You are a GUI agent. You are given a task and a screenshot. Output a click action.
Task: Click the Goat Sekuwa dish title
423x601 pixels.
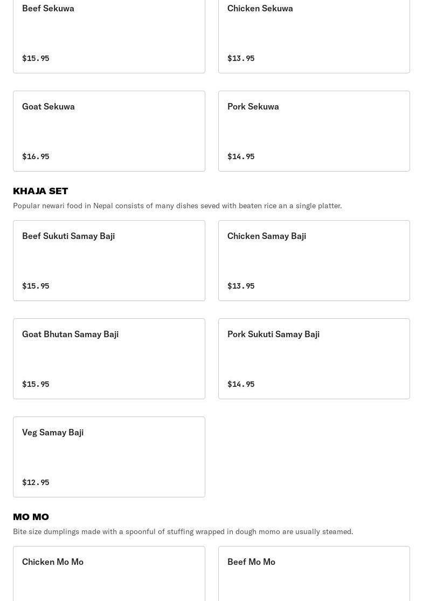point(48,106)
